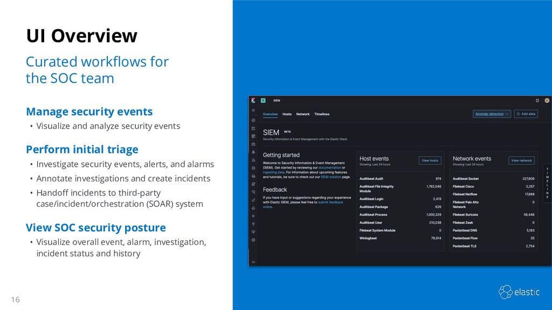Open Canvas icon in Kibana sidebar
Image resolution: width=552 pixels, height=310 pixels.
[253, 144]
